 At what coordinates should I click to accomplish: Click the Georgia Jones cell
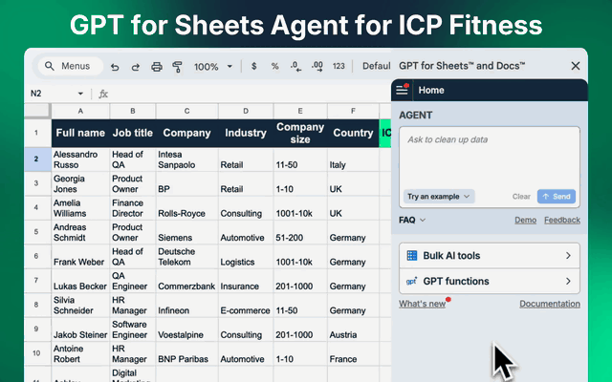tap(80, 183)
